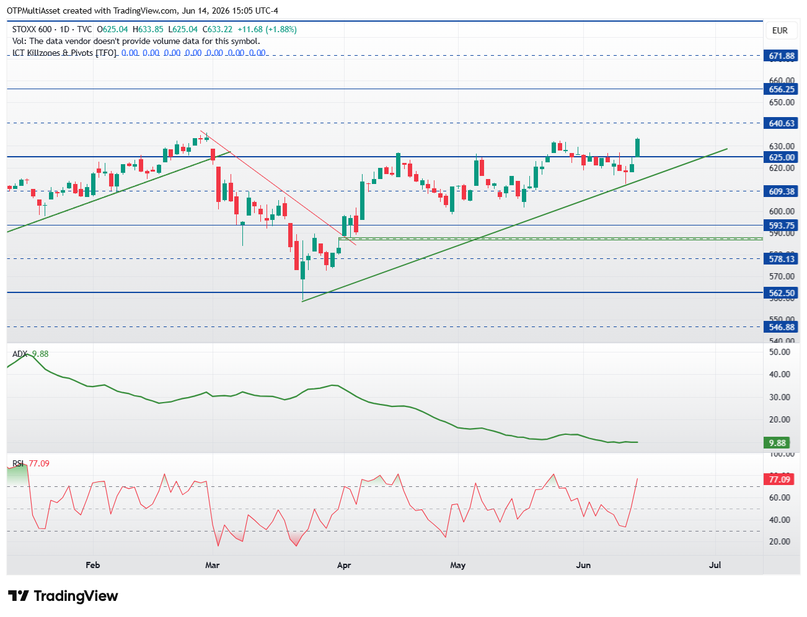Select the 593.75 price level label

[x=781, y=225]
